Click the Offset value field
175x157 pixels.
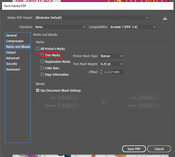tap(114, 72)
